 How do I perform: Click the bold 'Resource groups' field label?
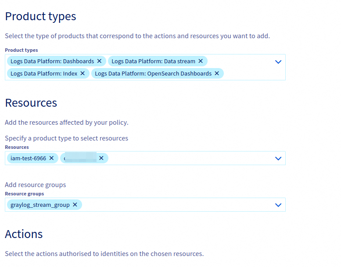[25, 194]
